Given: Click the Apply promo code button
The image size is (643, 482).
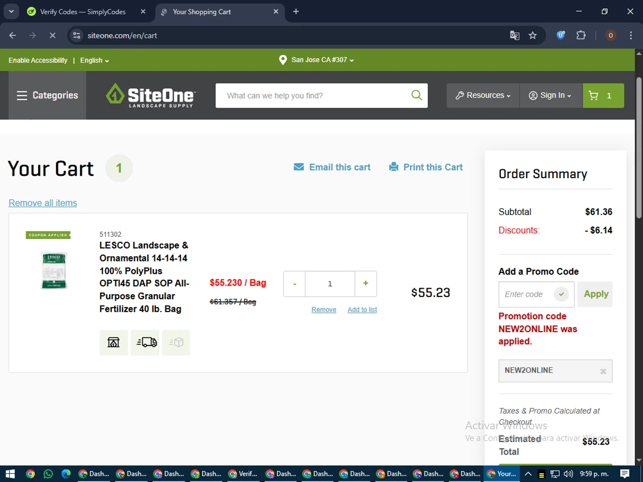Looking at the screenshot, I should point(595,294).
